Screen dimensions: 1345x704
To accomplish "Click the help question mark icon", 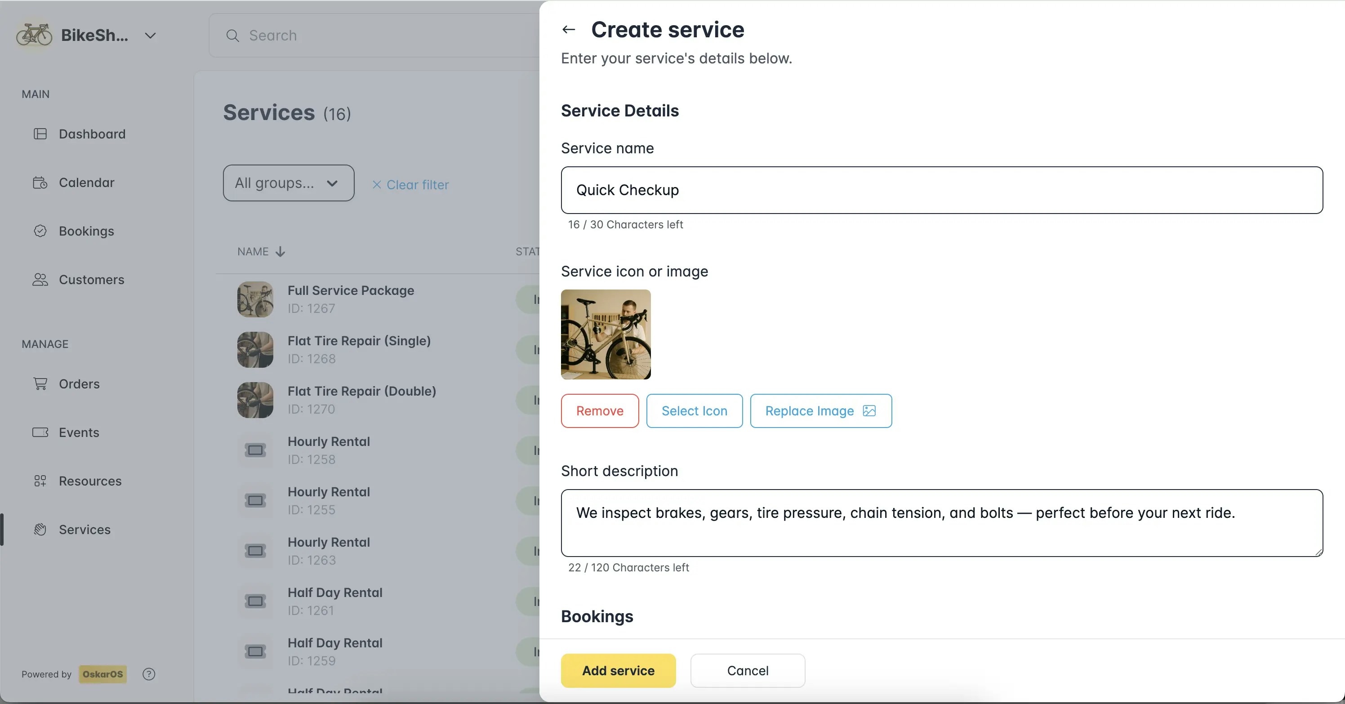I will (x=149, y=674).
